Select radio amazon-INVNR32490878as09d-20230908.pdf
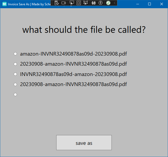Screen dimensions: 168x157 pyautogui.click(x=70, y=54)
